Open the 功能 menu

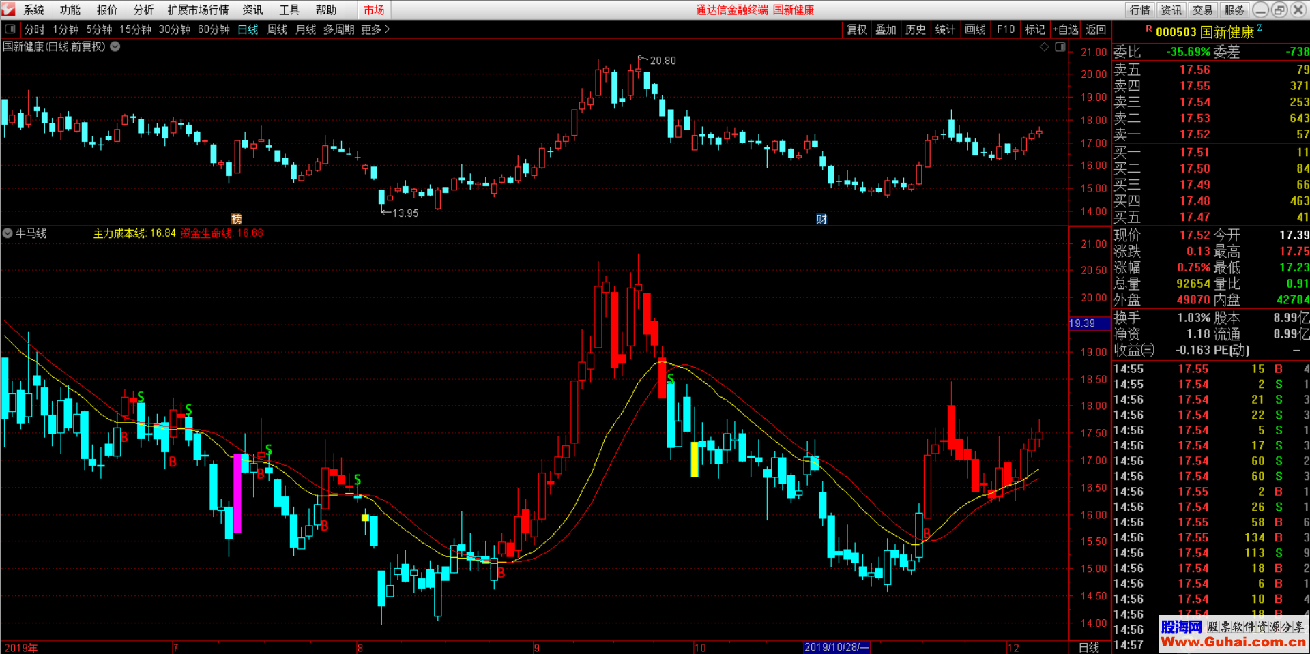70,10
